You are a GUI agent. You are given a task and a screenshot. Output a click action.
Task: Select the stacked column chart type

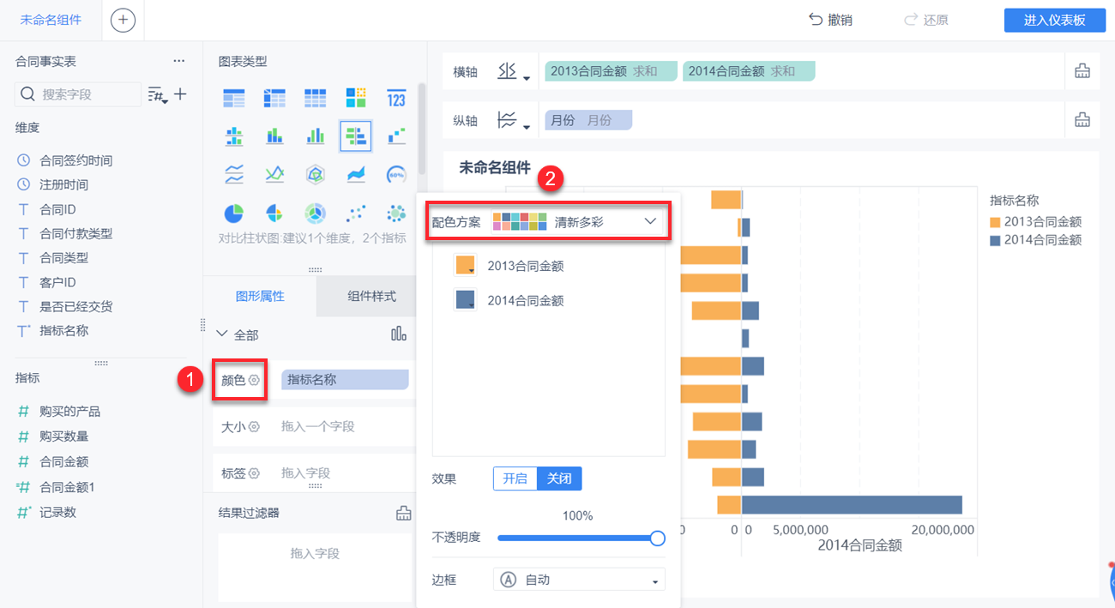coord(274,135)
